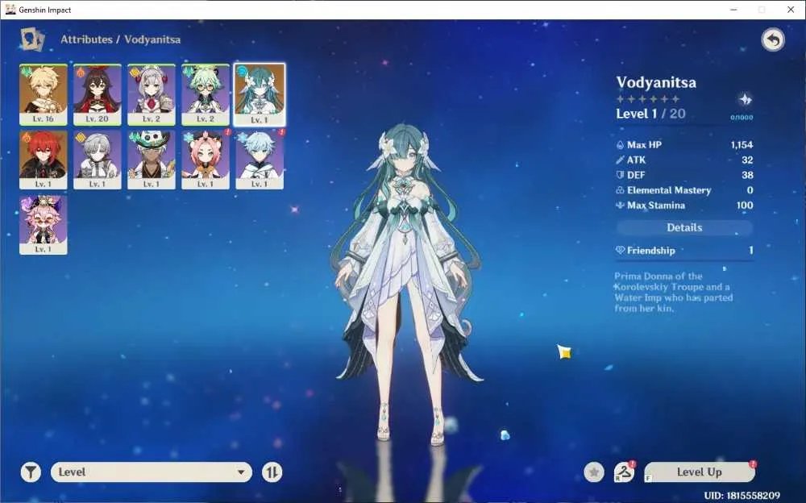Click the return arrow button
Viewport: 806px width, 503px height.
[x=773, y=39]
